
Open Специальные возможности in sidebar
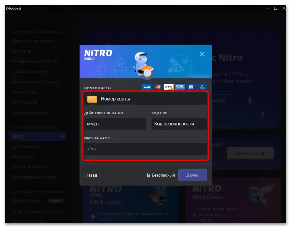(x=37, y=211)
